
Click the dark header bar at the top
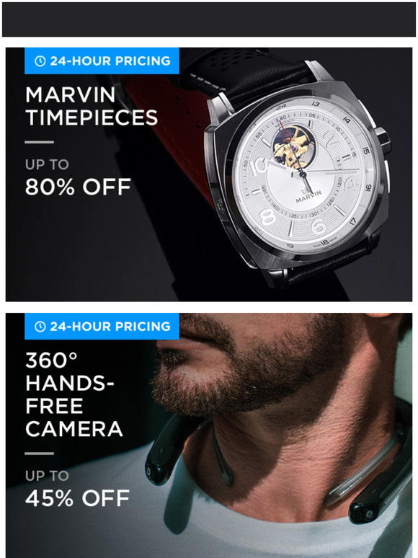click(x=209, y=19)
